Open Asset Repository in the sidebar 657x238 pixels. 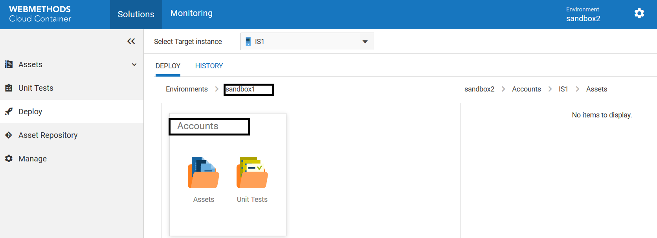click(72, 135)
